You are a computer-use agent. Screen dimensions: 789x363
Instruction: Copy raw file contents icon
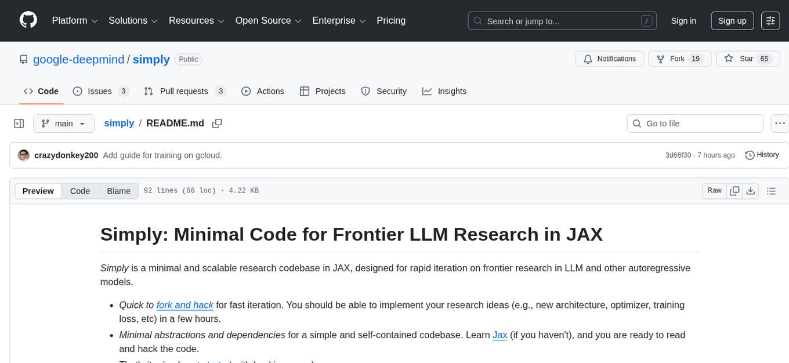[x=734, y=191]
